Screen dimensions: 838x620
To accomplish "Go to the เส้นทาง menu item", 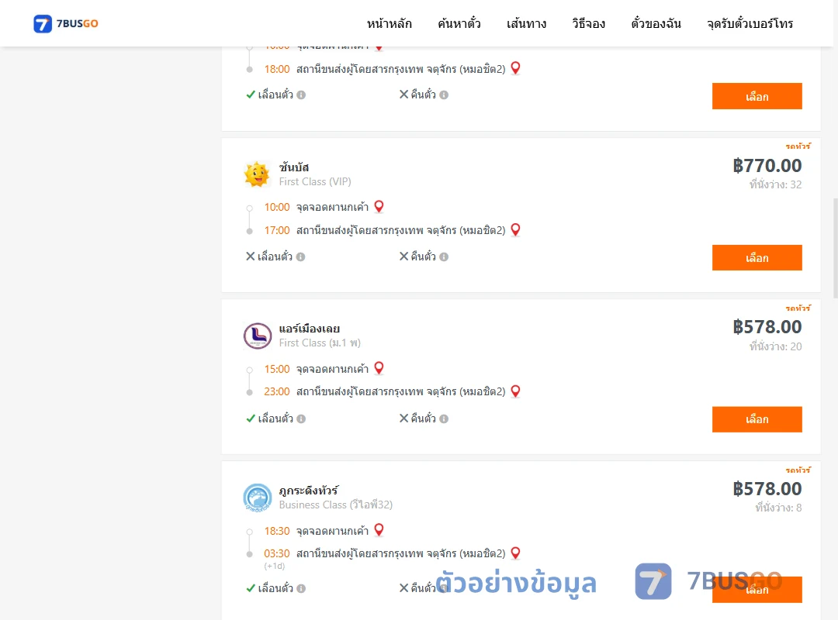I will coord(526,23).
